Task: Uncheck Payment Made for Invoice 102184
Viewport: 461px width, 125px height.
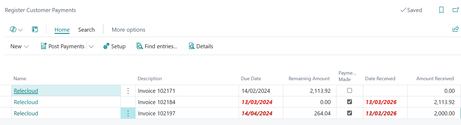Action: click(349, 102)
